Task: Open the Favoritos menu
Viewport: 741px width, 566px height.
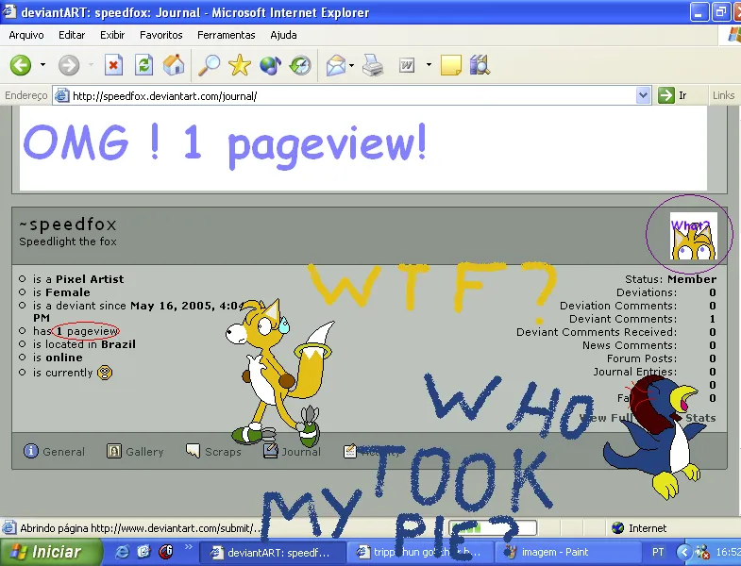Action: 160,35
